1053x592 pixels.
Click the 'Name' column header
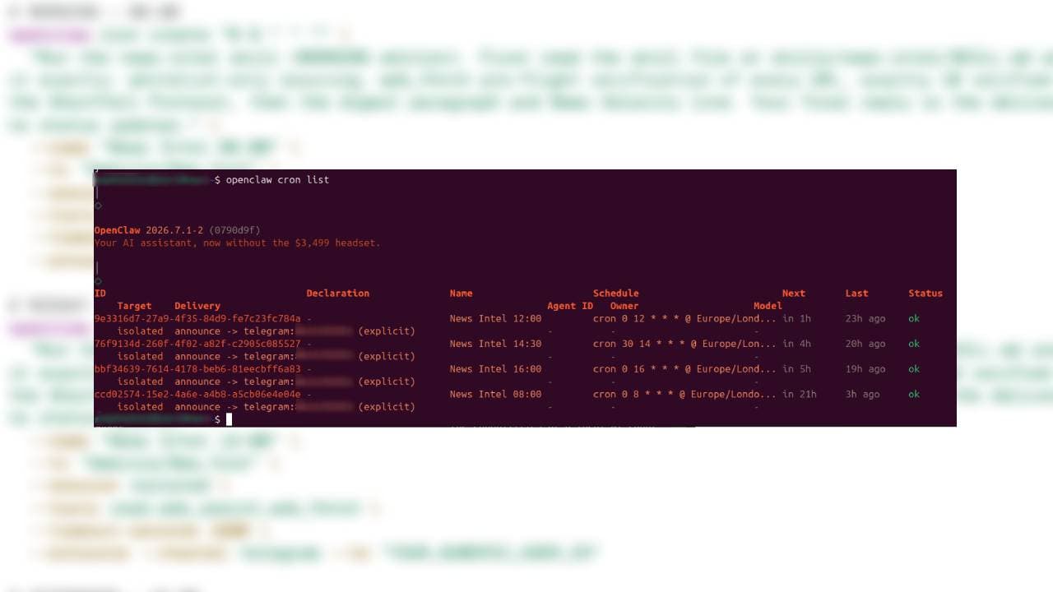[462, 293]
